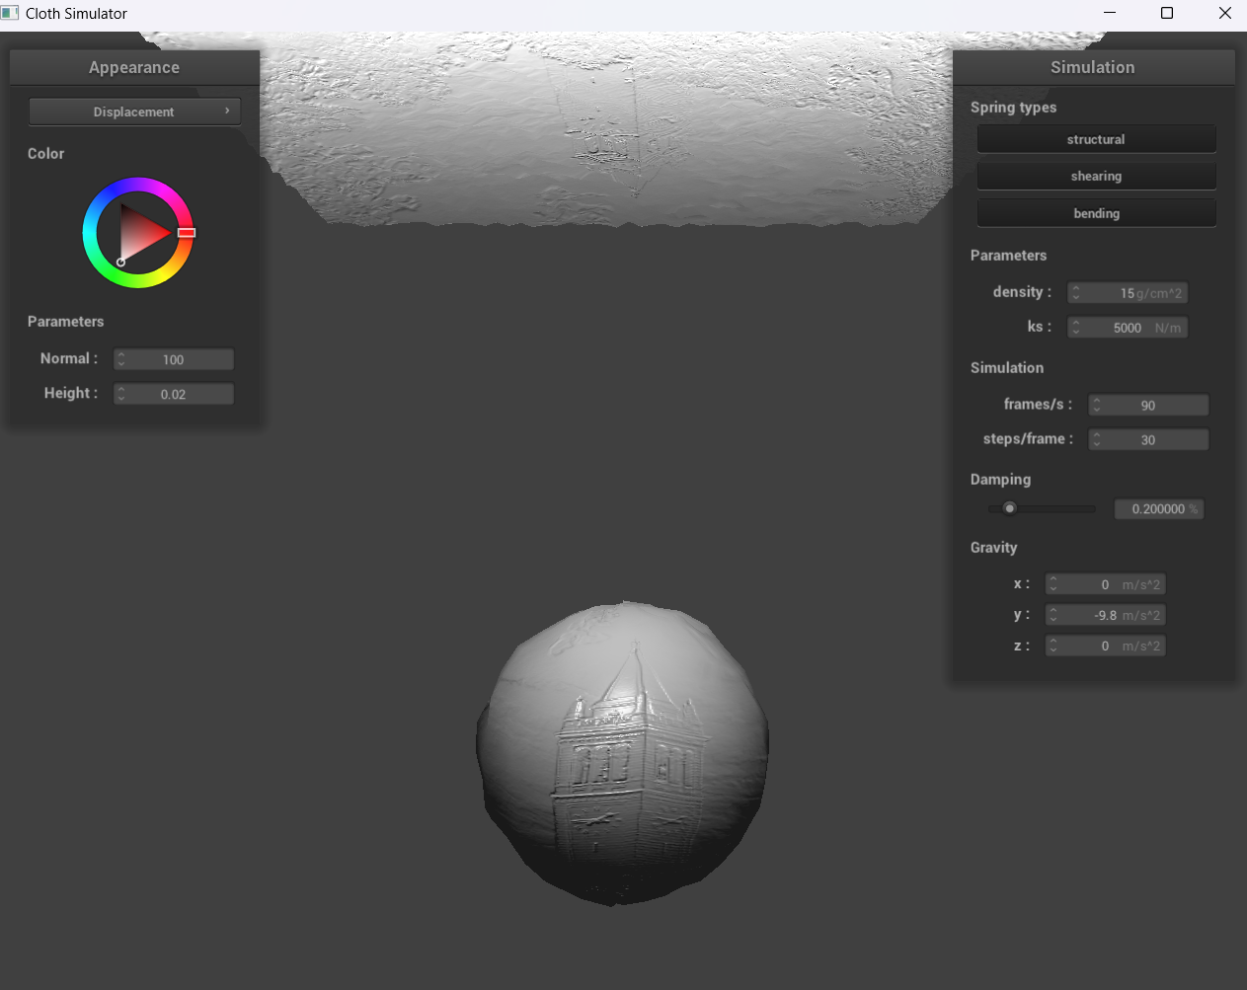The width and height of the screenshot is (1247, 990).
Task: Click the Simulation panel title bar
Action: 1093,67
